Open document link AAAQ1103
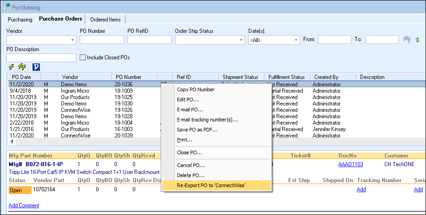 (x=350, y=164)
